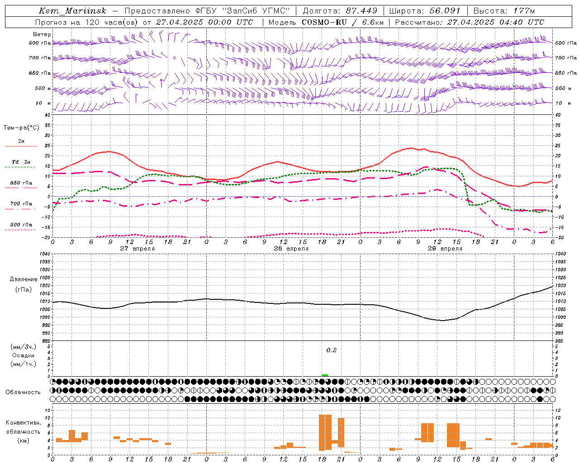This screenshot has width=579, height=463.
Task: Click the 'Предоставлено ФГБУ ЗапСиб УГМС' provider text
Action: click(207, 11)
